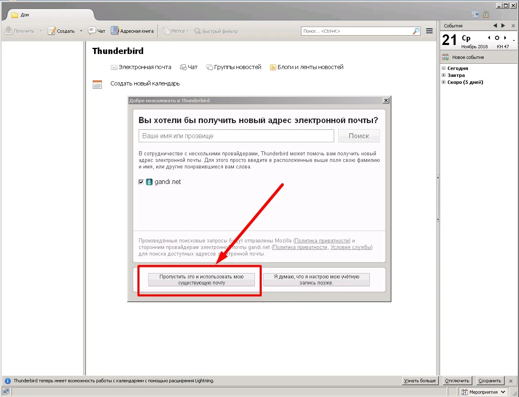Click the Электронная почта account link
This screenshot has width=519, height=397.
point(141,67)
